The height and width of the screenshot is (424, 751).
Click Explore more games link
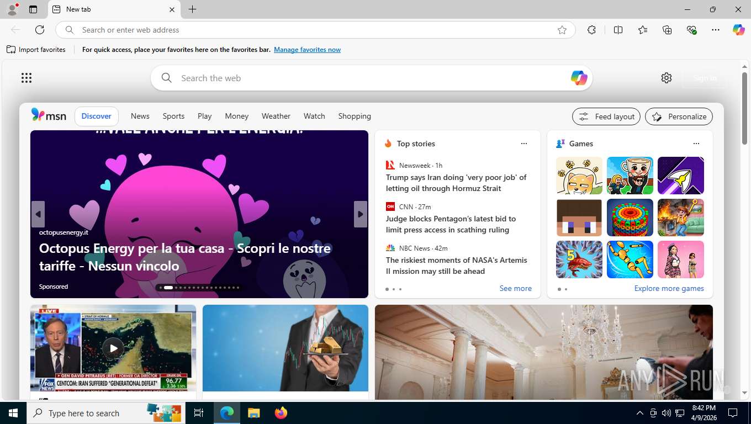[x=669, y=288]
